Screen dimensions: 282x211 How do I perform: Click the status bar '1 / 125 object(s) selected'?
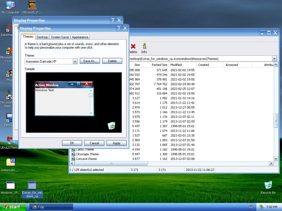87,170
